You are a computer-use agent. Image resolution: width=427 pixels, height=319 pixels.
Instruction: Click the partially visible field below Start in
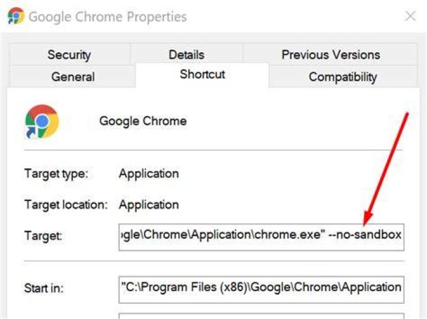[x=262, y=316]
